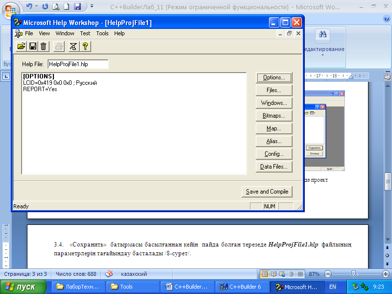Click Save and Compile
Image resolution: width=392 pixels, height=294 pixels.
267,192
